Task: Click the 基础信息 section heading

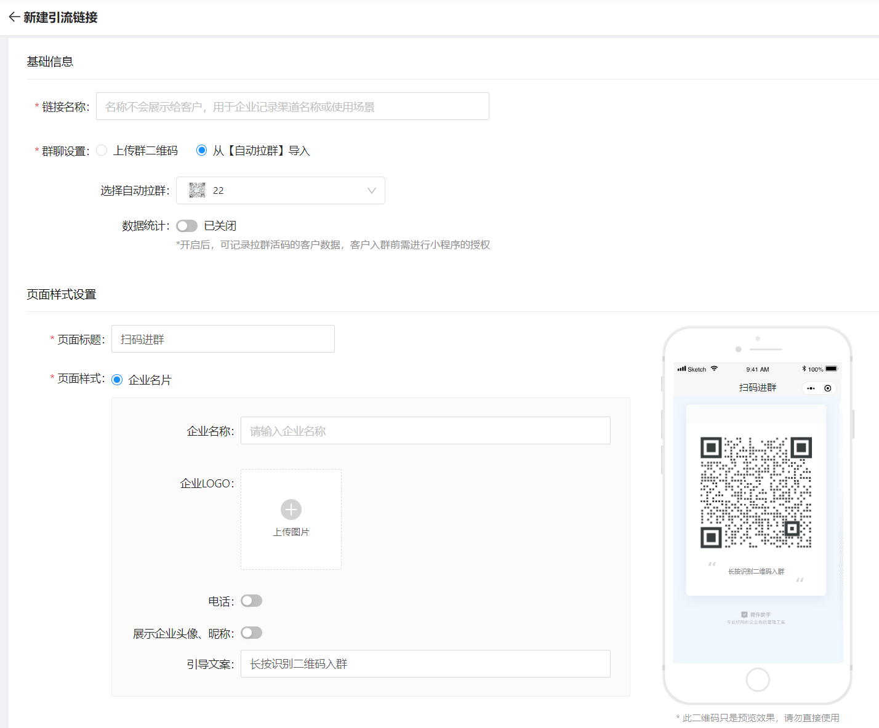Action: [50, 62]
